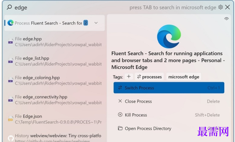Click the blue 2 count badge
235x142 pixels.
[85, 23]
